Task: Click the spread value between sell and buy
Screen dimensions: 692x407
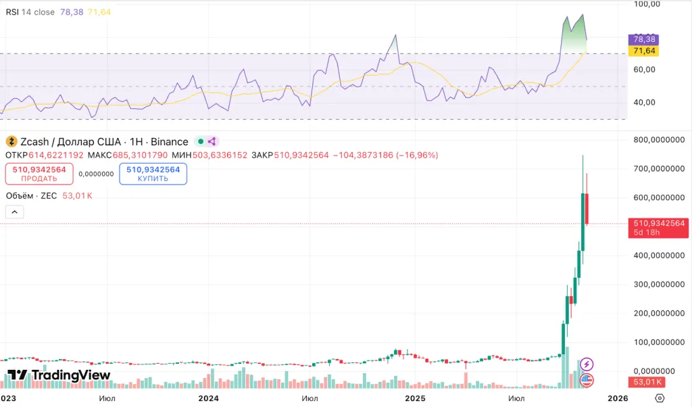Action: pos(96,174)
